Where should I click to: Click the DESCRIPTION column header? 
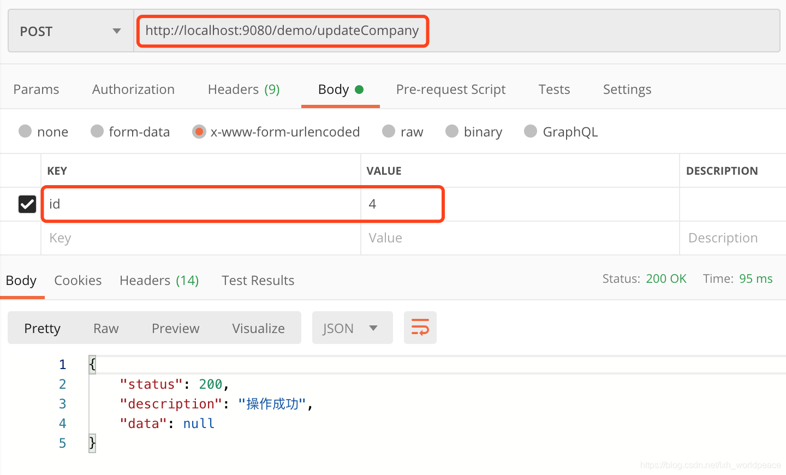pyautogui.click(x=722, y=171)
